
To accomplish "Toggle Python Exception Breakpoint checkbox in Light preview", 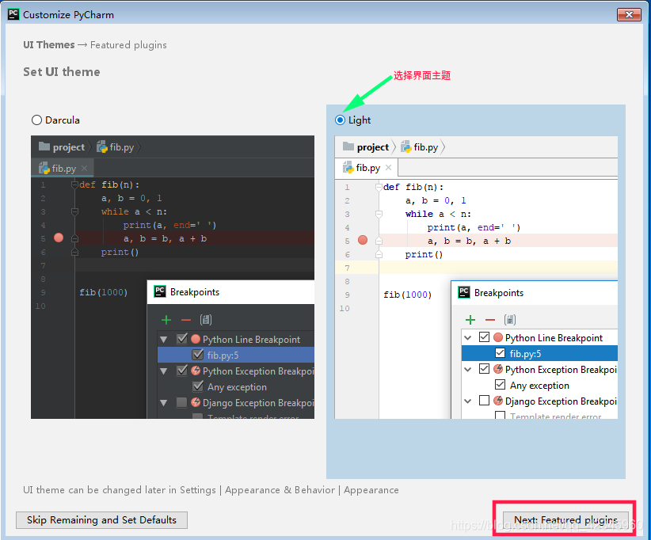I will point(484,368).
